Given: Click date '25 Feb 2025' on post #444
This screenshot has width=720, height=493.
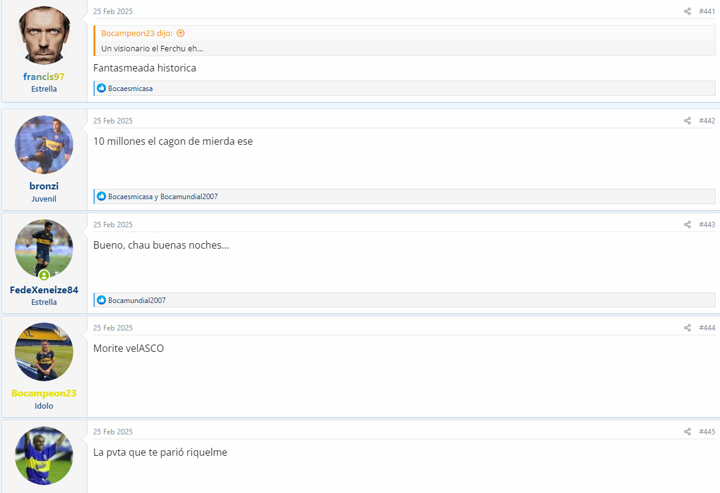Looking at the screenshot, I should (113, 327).
